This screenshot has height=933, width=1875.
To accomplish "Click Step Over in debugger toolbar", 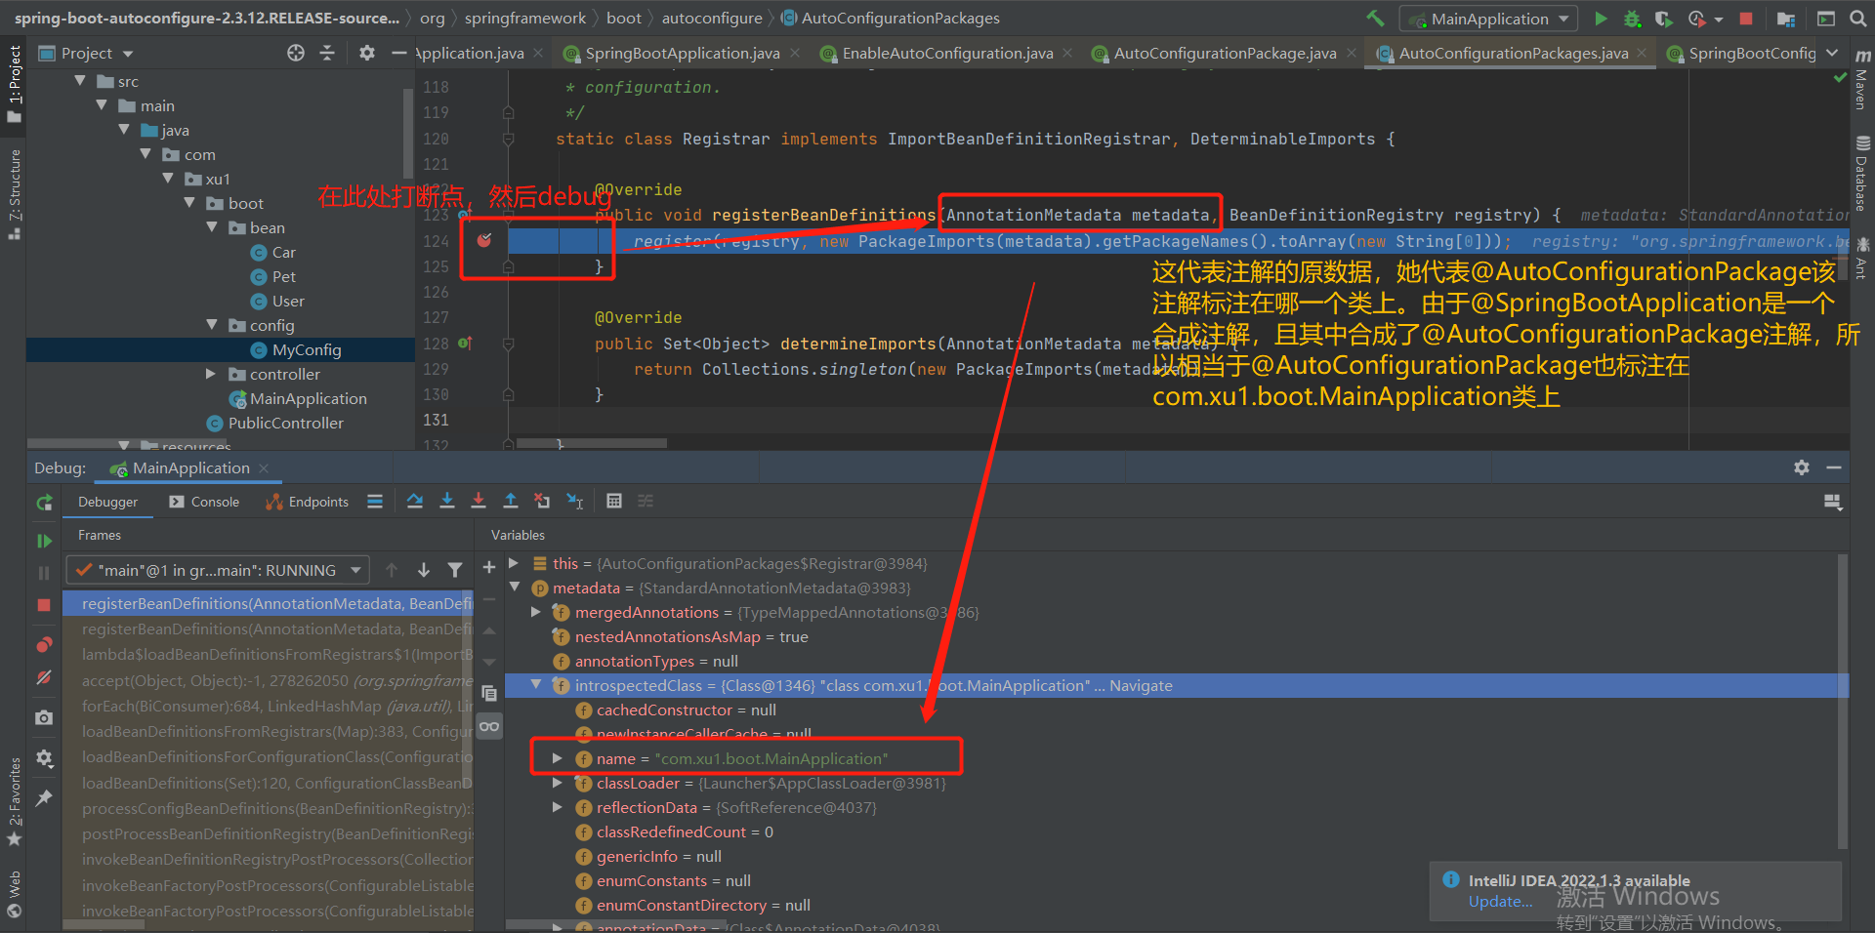I will (x=415, y=501).
